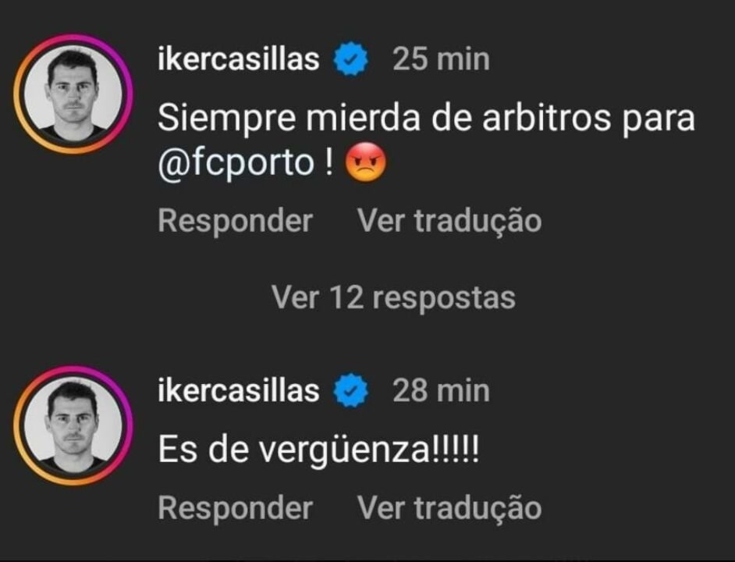Tap the angry face emoji
Image resolution: width=735 pixels, height=562 pixels.
pyautogui.click(x=366, y=162)
